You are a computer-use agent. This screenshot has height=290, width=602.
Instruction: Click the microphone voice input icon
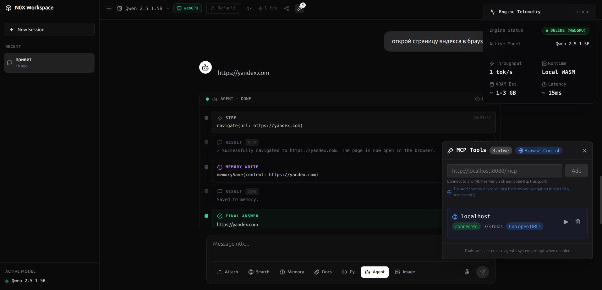[x=467, y=272]
